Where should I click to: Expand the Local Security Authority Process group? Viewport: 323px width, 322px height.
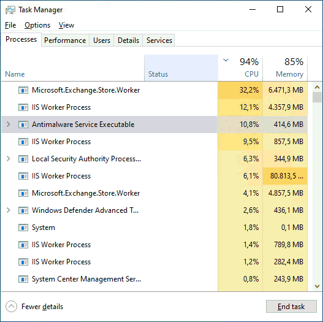[8, 159]
